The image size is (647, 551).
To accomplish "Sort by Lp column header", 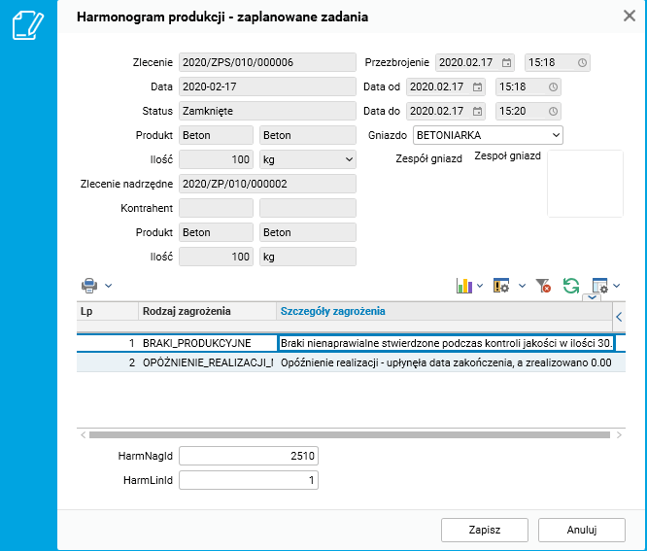I will (x=107, y=311).
